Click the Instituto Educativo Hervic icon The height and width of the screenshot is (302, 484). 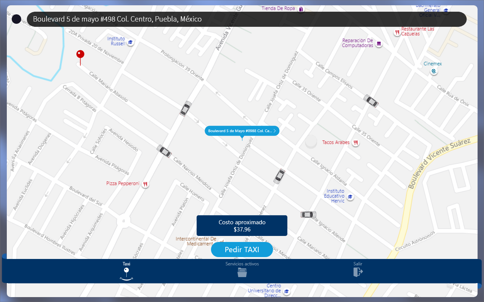click(351, 197)
